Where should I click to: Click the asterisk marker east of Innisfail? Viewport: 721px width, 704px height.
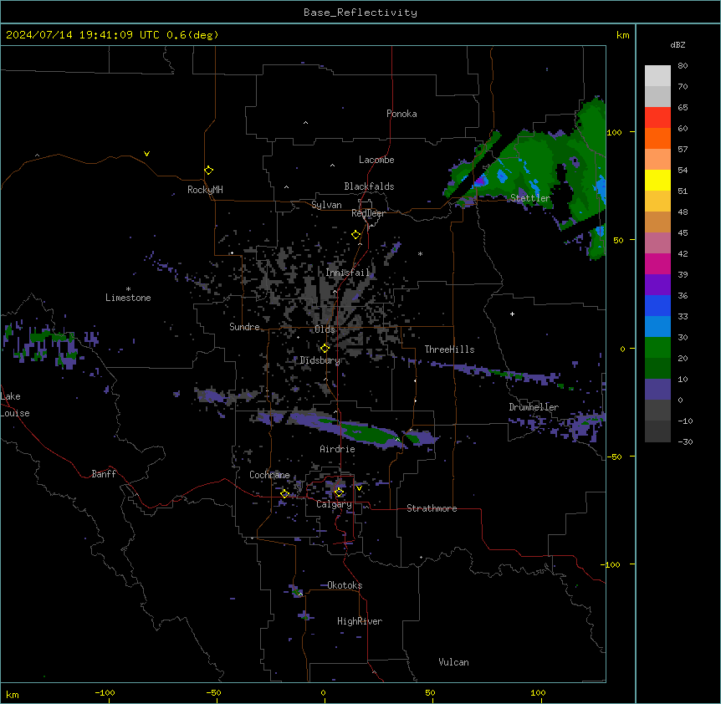tap(420, 253)
